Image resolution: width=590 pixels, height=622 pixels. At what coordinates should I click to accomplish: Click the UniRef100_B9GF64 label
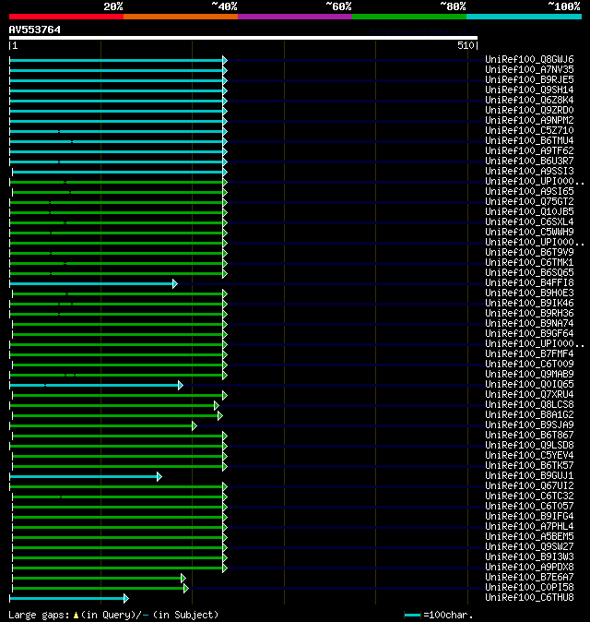(529, 334)
